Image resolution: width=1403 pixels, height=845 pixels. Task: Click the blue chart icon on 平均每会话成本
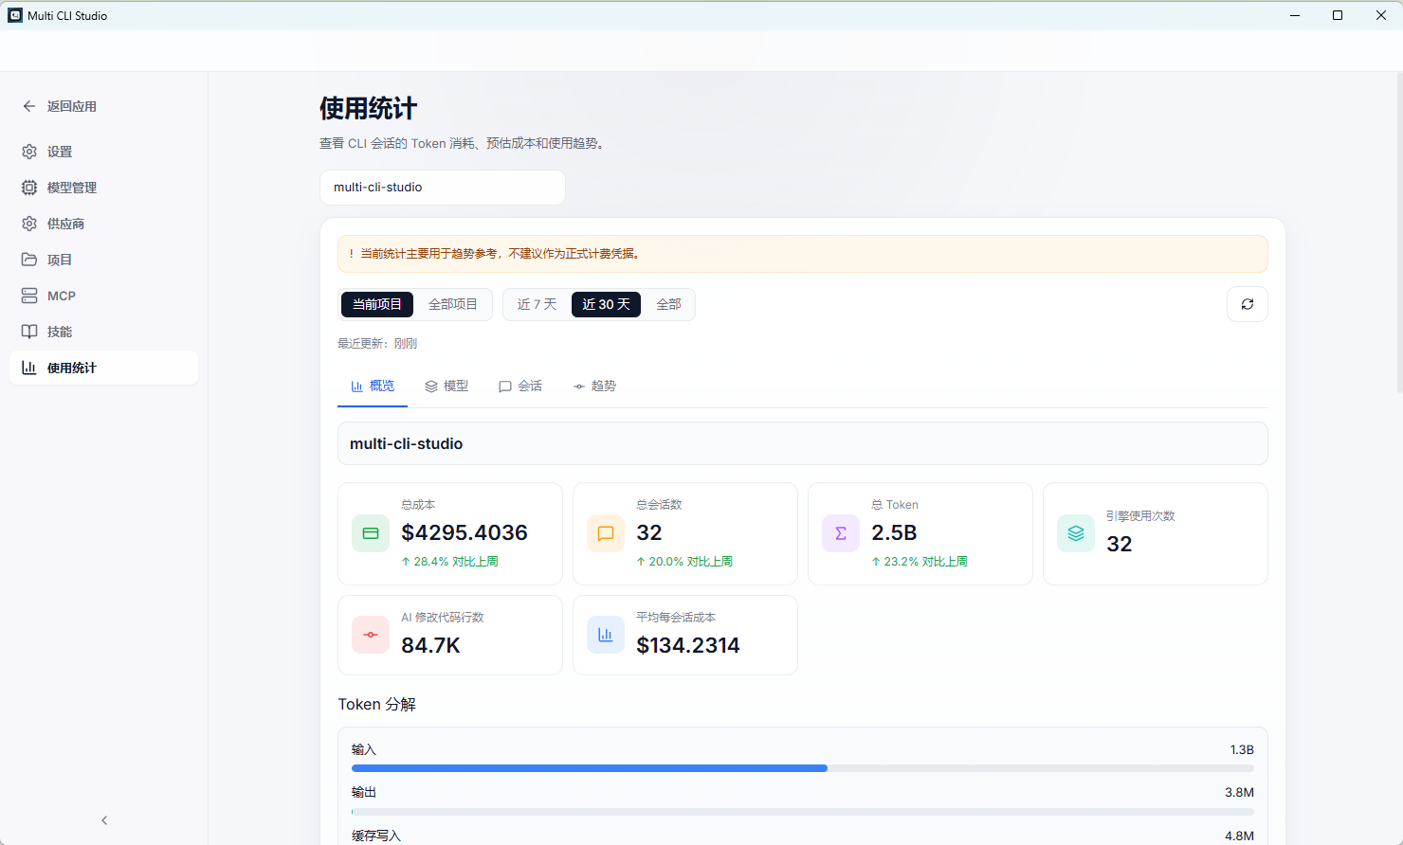[x=606, y=635]
